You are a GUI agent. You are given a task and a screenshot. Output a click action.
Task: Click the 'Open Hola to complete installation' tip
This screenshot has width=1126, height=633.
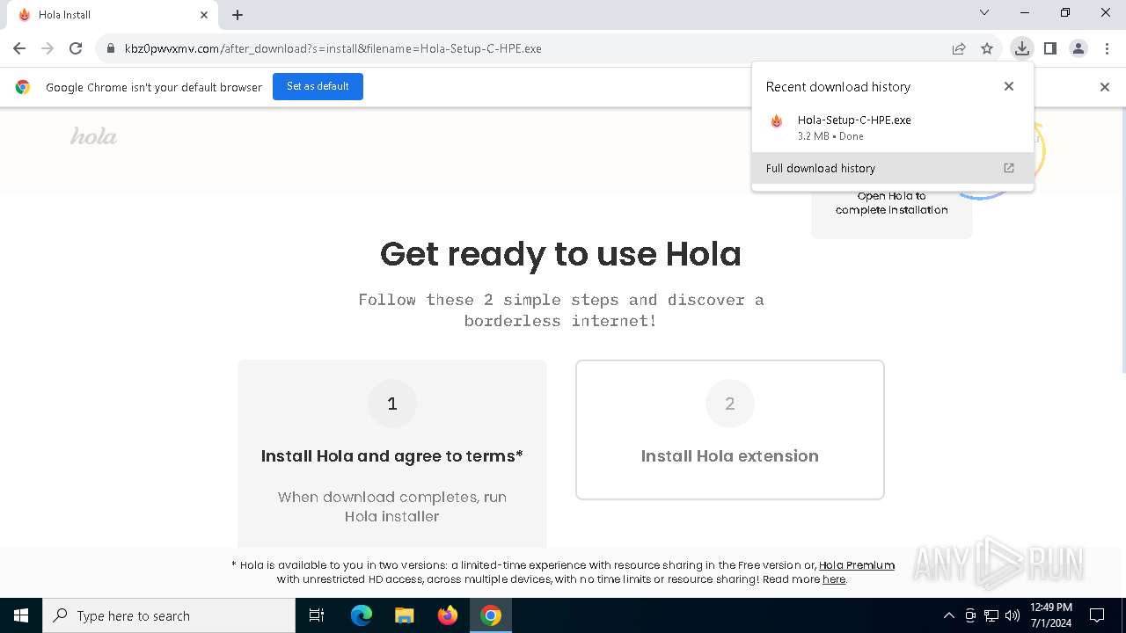pos(892,203)
